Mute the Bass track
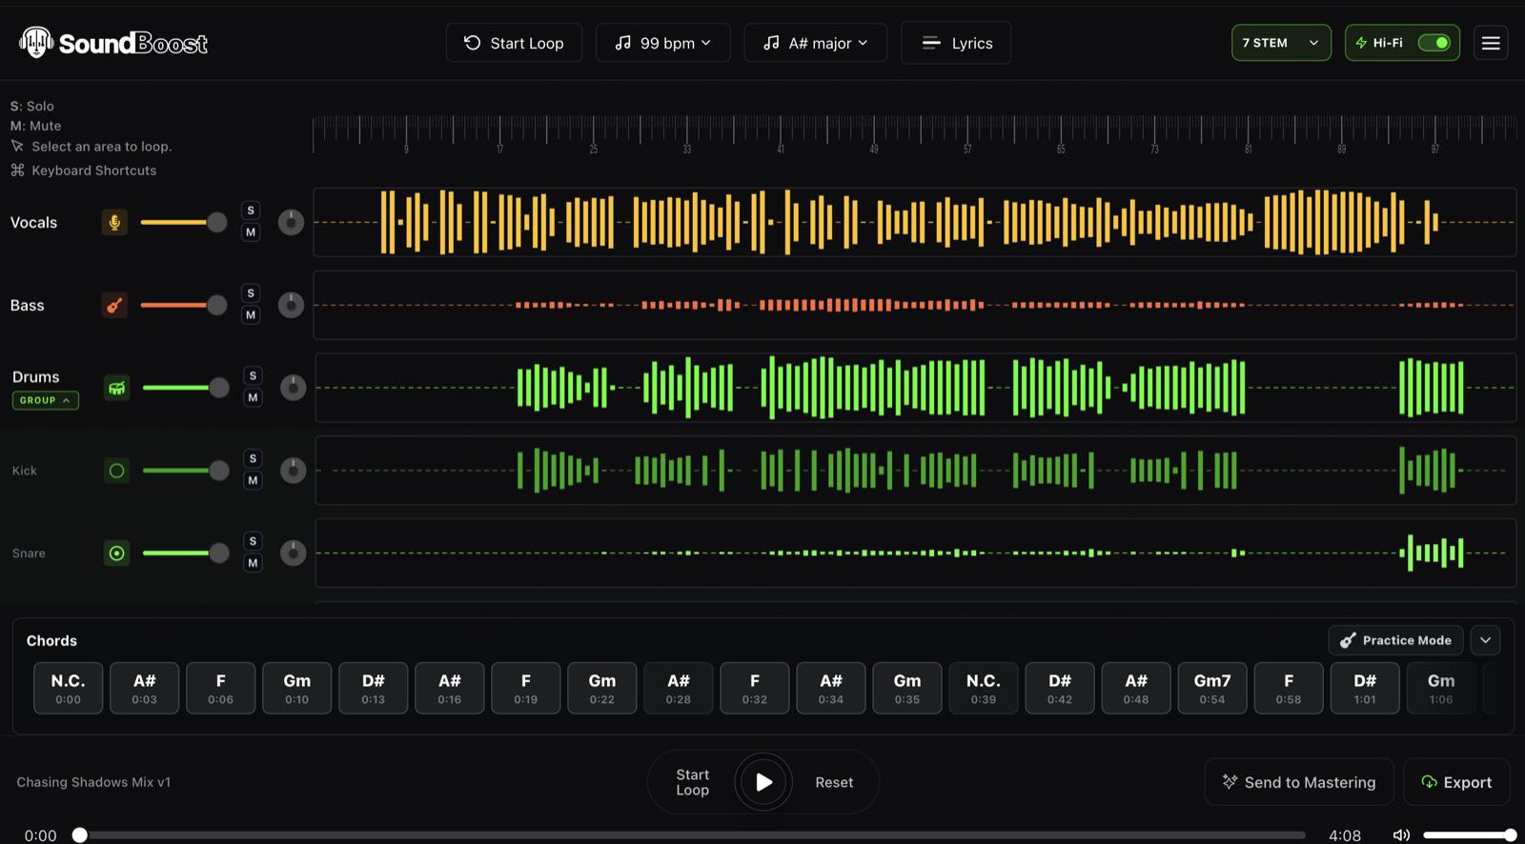Screen dimensions: 1525x844 point(251,315)
